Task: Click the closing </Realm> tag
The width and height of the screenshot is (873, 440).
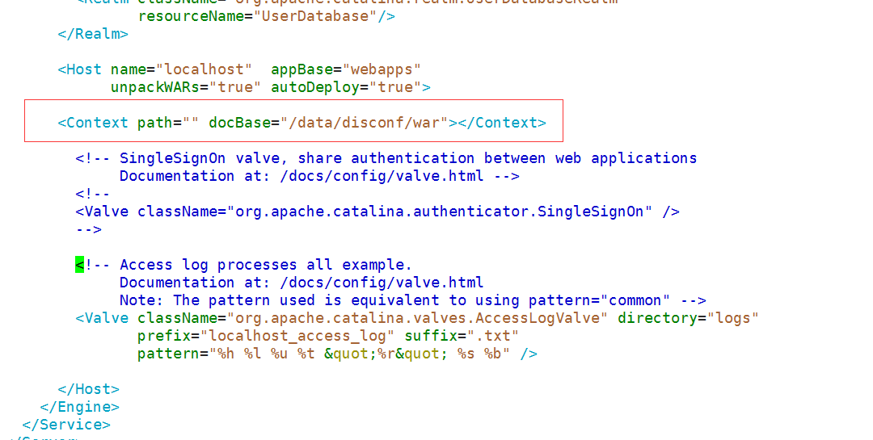Action: [x=93, y=34]
